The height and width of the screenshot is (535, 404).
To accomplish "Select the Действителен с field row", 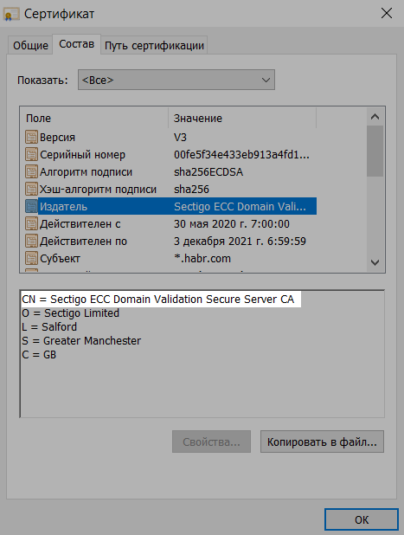I will pyautogui.click(x=170, y=224).
